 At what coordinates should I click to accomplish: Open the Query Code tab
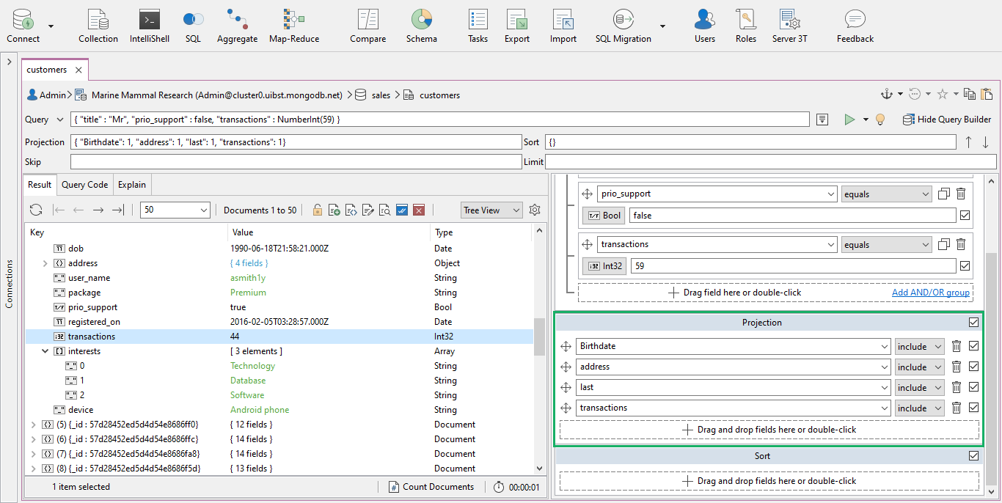pyautogui.click(x=84, y=184)
